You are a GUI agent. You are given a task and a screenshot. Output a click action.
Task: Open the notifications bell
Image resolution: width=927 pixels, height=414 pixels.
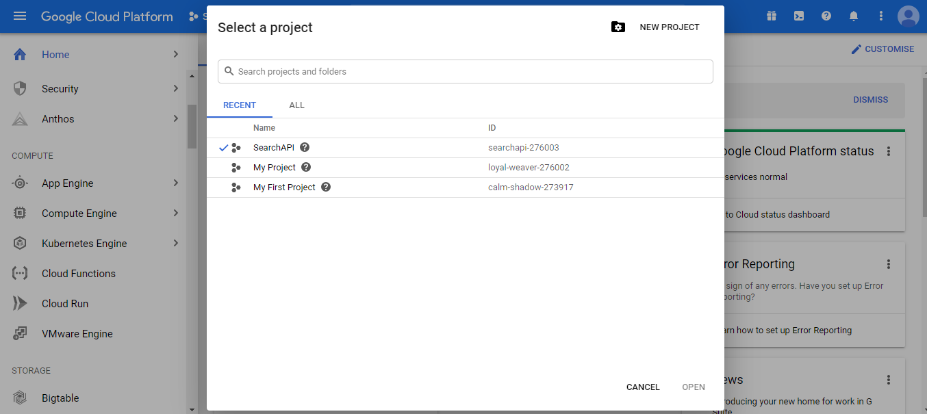pos(854,16)
